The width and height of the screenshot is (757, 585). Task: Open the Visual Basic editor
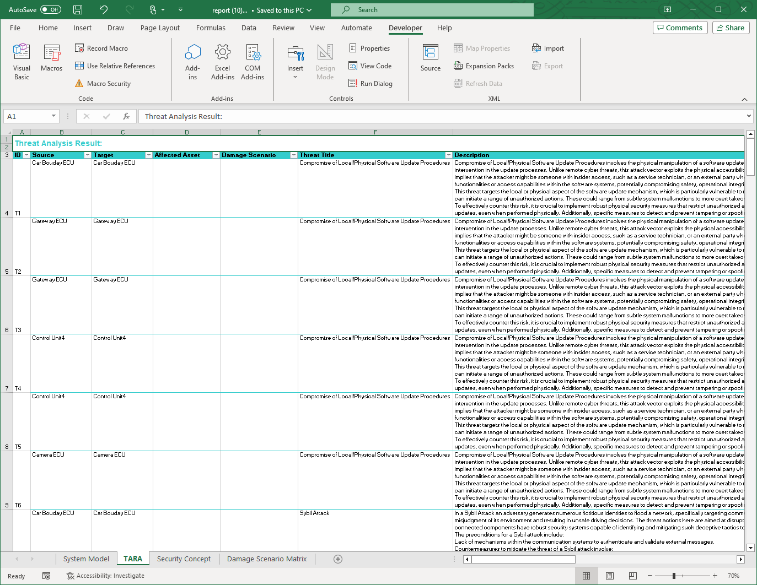pos(22,61)
